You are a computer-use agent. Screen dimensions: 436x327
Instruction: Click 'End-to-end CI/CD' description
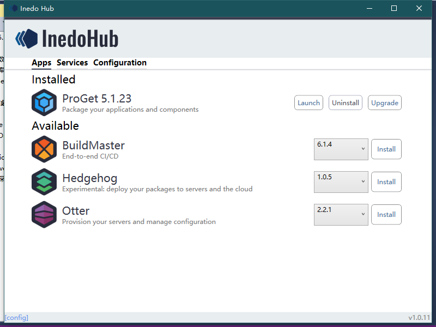90,156
